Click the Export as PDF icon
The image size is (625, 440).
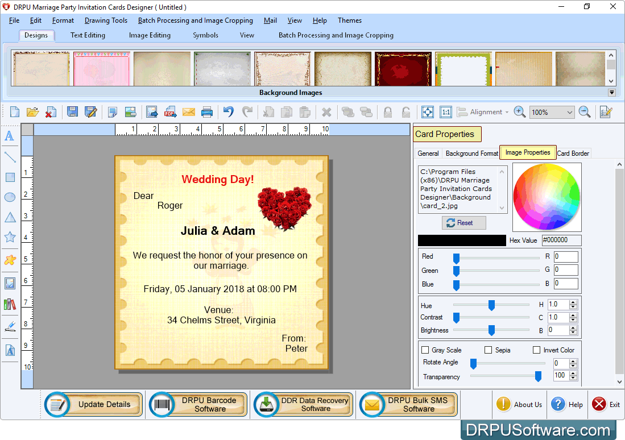[170, 112]
